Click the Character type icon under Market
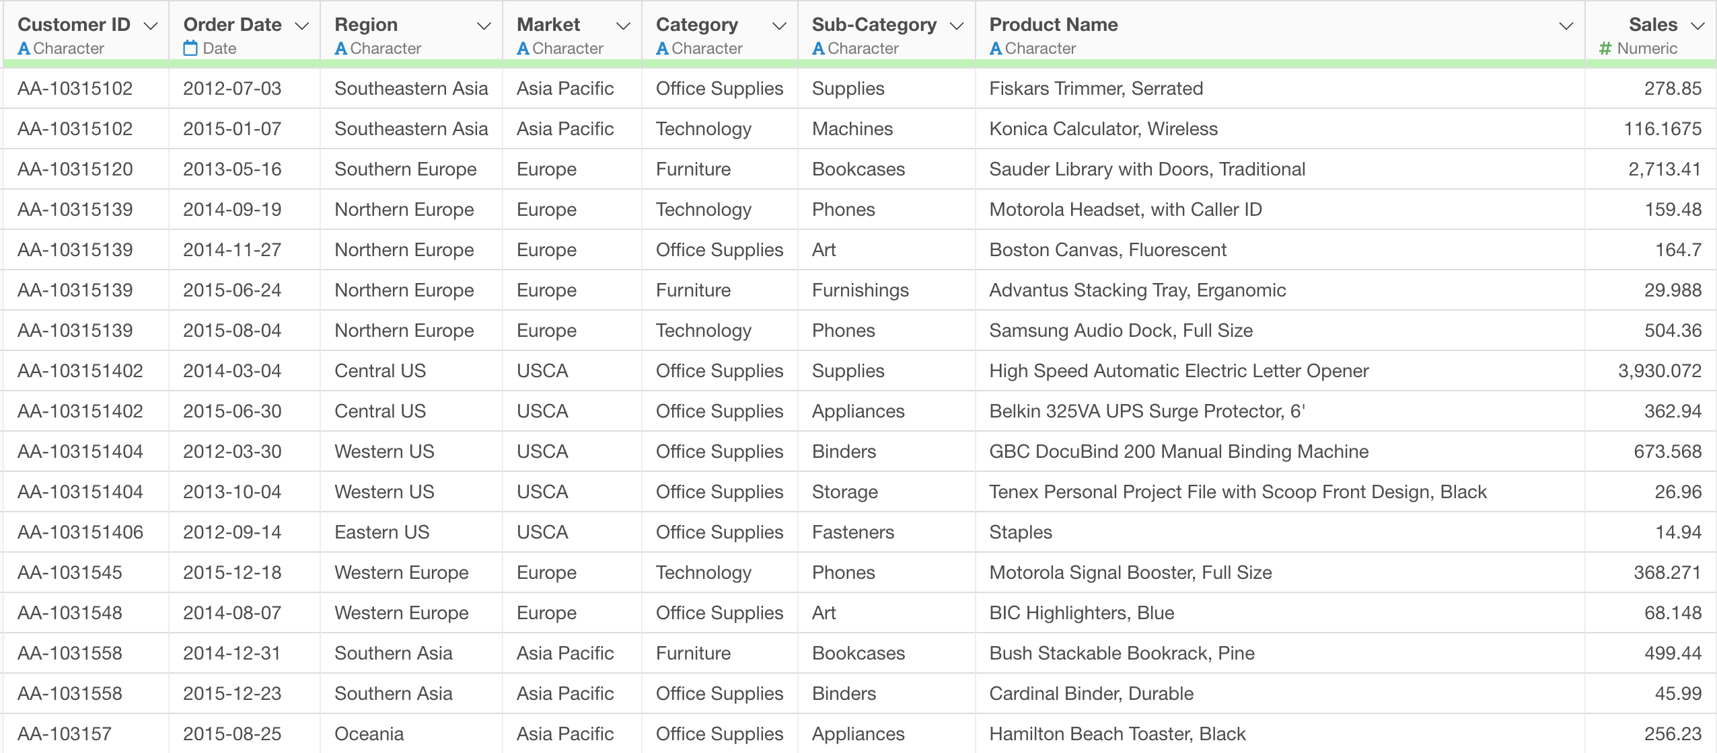 (x=523, y=48)
